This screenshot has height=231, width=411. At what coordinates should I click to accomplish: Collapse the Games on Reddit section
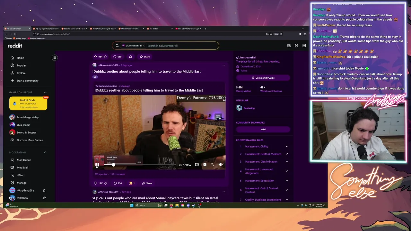click(45, 92)
